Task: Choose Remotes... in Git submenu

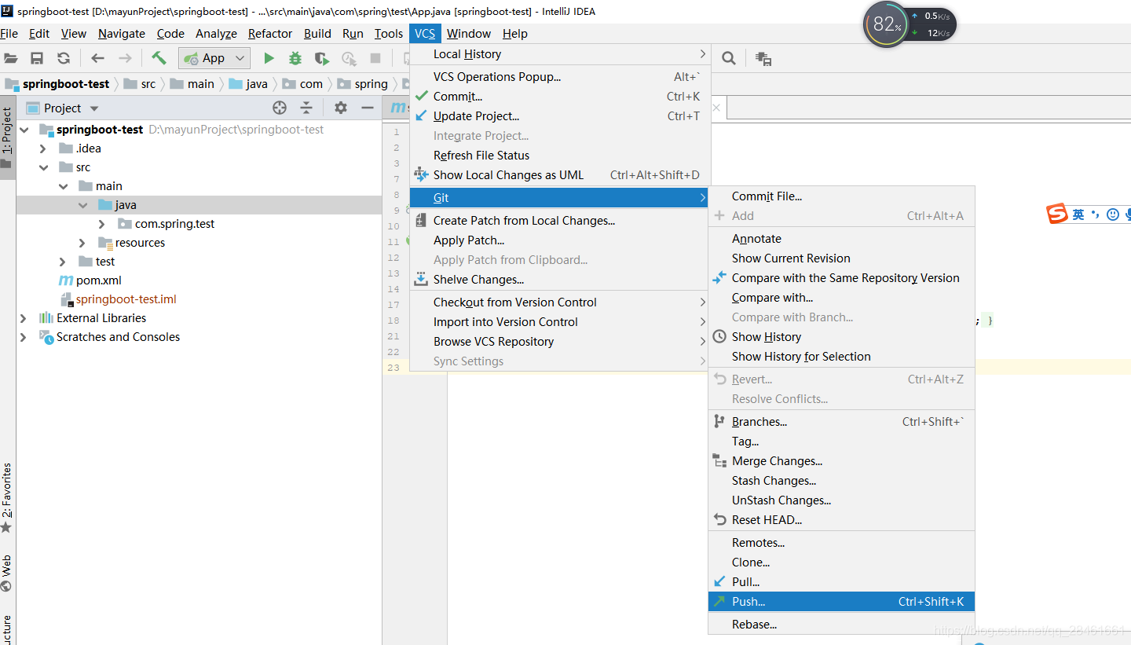Action: (841, 543)
